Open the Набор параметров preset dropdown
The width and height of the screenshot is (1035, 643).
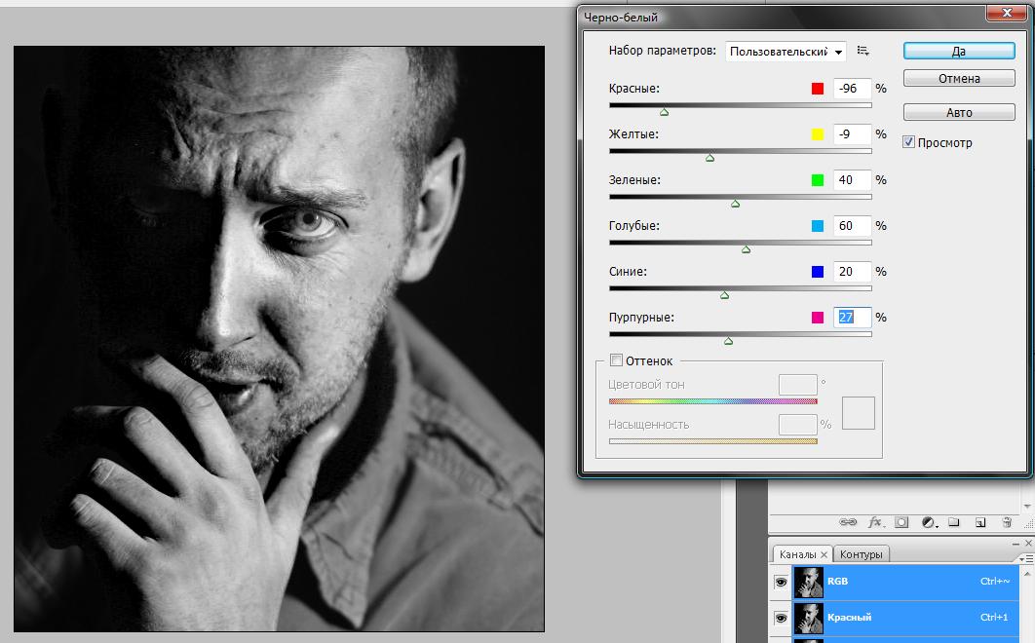786,51
